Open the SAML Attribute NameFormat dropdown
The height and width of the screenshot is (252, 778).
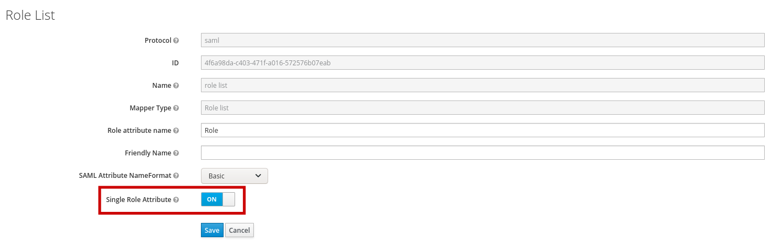[235, 176]
